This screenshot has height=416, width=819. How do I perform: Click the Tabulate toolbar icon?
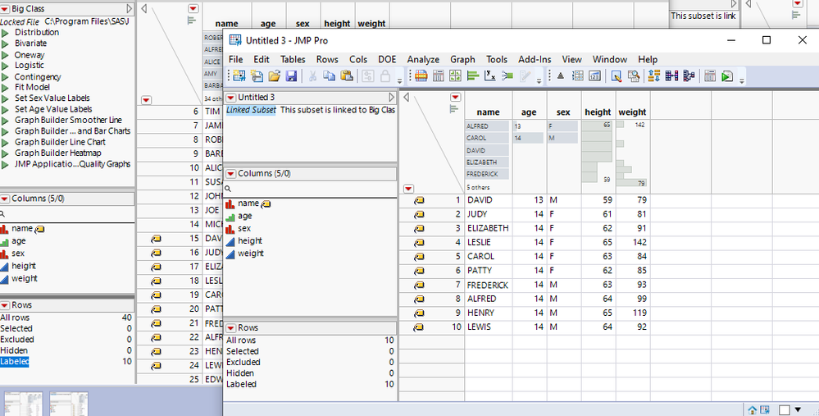(x=439, y=76)
